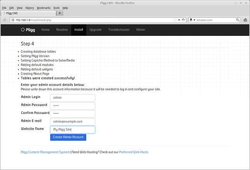
Task: Minimize the Firefox window
Action: coord(236,3)
